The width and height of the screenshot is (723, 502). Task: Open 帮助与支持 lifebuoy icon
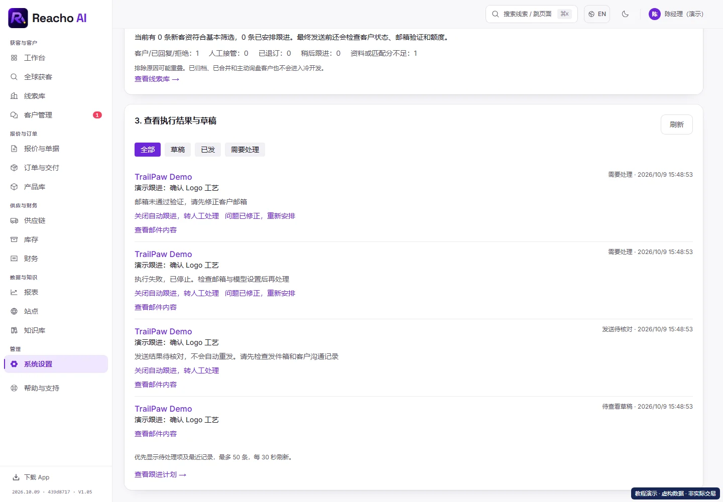[x=14, y=388]
